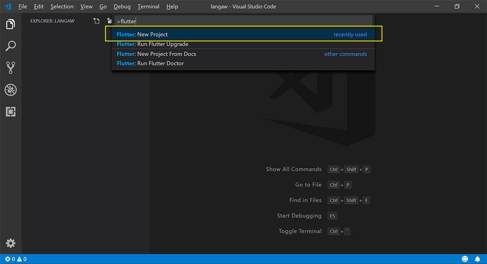Open the Debug view icon
Screen dimensions: 487x264
[x=10, y=90]
